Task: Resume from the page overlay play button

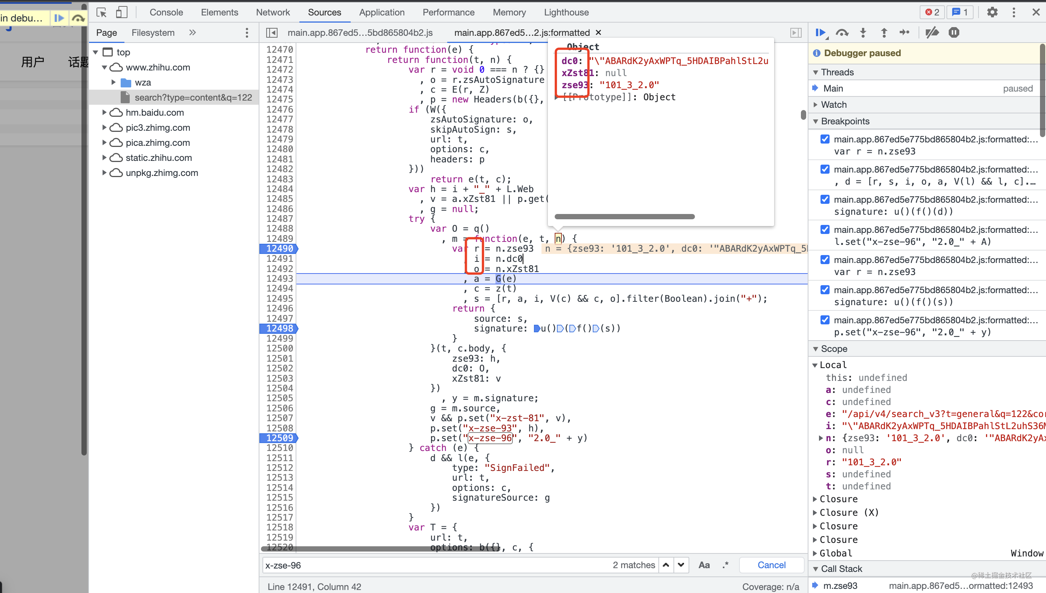Action: pos(59,18)
